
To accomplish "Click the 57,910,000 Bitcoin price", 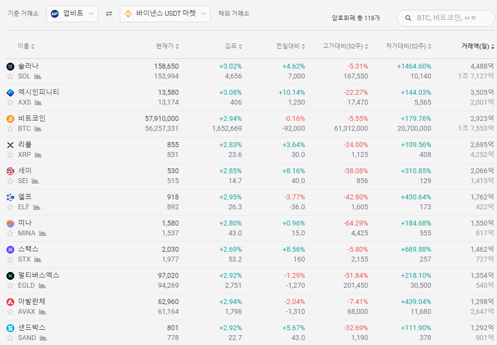I will coord(162,119).
